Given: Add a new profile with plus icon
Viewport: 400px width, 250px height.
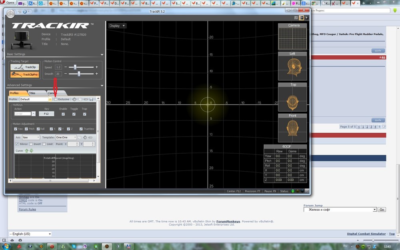Looking at the screenshot, I should [74, 99].
